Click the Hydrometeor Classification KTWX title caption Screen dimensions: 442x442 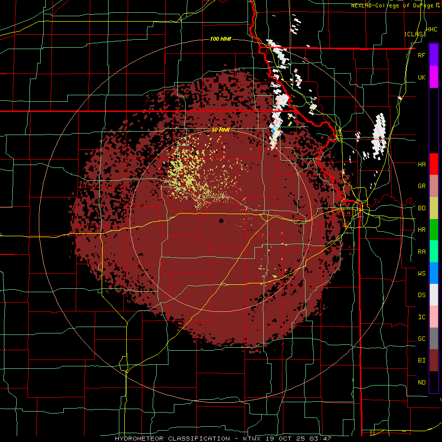tap(222, 439)
